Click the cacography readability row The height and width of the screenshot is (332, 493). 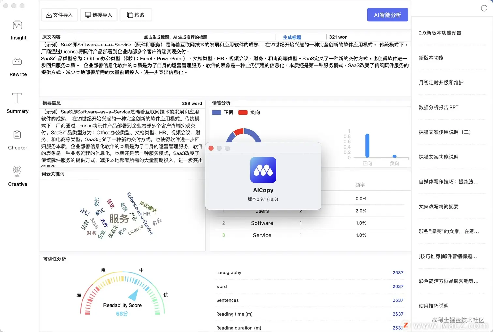pyautogui.click(x=310, y=273)
